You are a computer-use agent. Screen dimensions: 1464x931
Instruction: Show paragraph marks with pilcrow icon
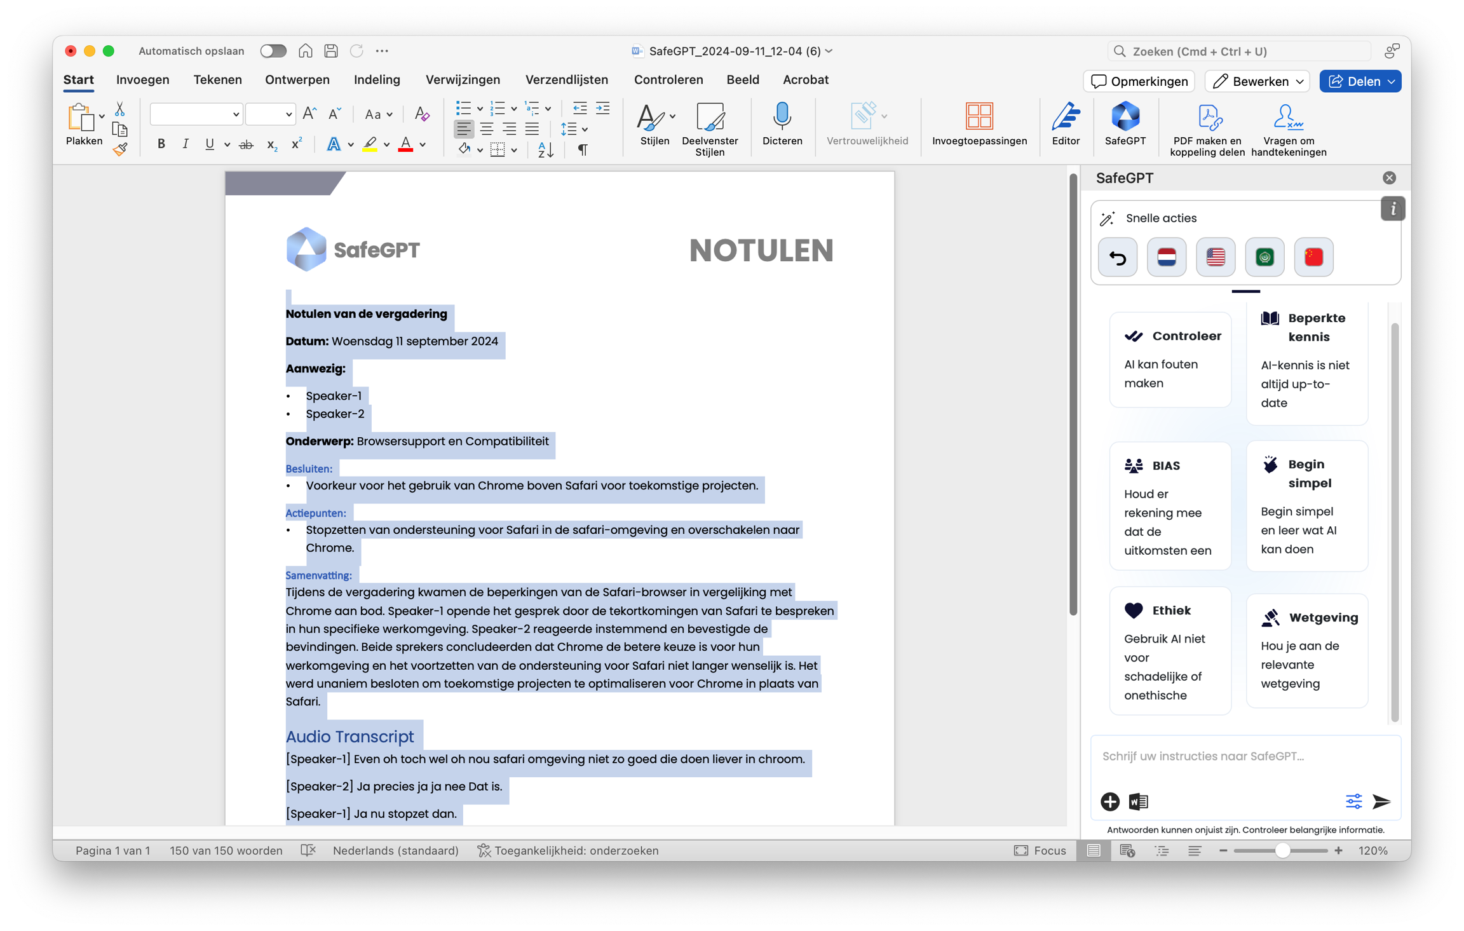[582, 150]
